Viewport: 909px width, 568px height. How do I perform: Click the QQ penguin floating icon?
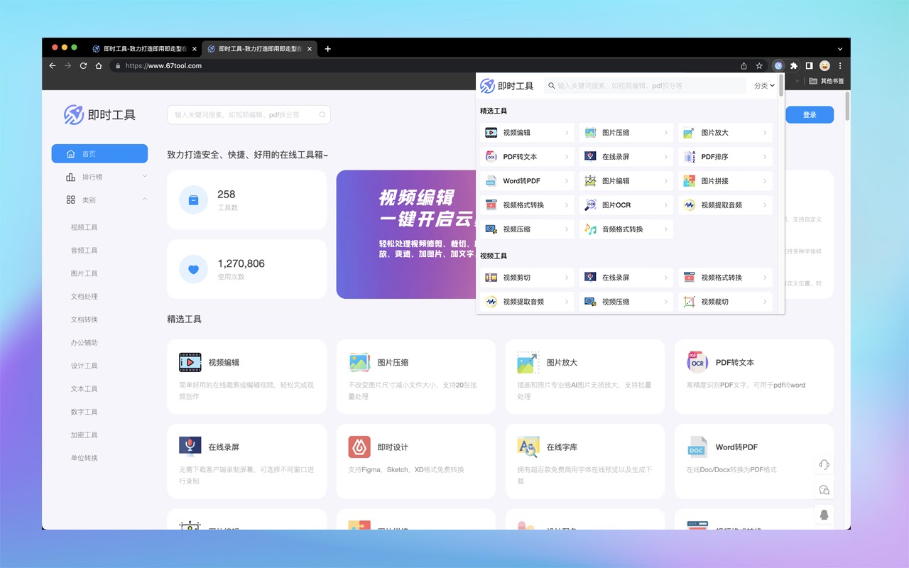(824, 515)
